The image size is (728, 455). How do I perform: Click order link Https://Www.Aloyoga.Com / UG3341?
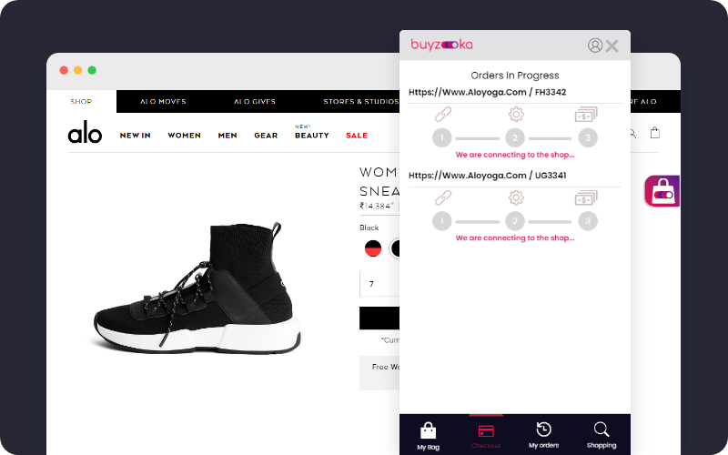tap(487, 175)
